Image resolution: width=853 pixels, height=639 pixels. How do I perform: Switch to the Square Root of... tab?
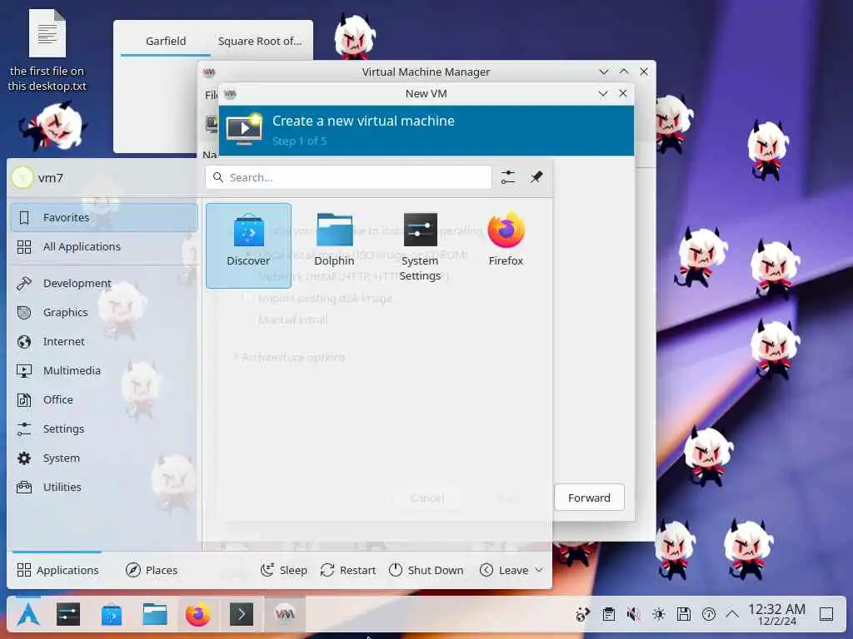(x=260, y=42)
